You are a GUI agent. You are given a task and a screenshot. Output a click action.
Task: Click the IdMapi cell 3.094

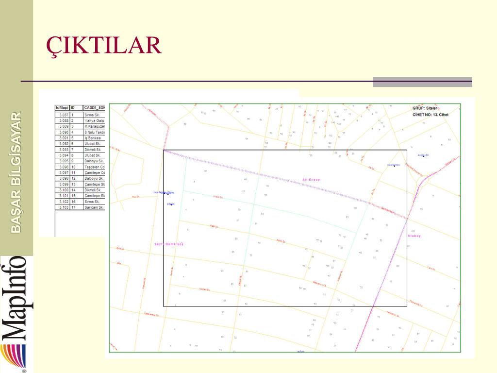(62, 155)
